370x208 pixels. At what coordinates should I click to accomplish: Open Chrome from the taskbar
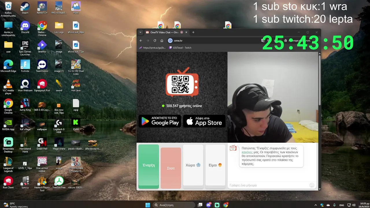coord(225,205)
